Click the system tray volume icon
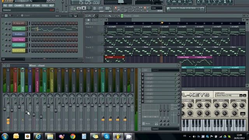 click(x=194, y=136)
